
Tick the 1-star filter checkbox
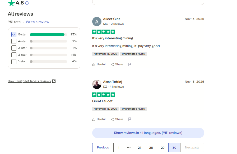[x=14, y=62]
